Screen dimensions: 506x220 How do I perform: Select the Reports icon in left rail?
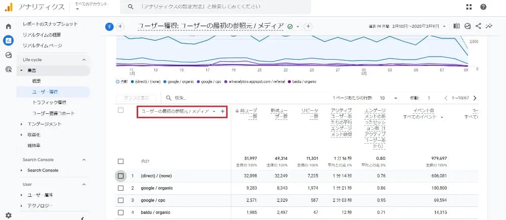(9, 40)
